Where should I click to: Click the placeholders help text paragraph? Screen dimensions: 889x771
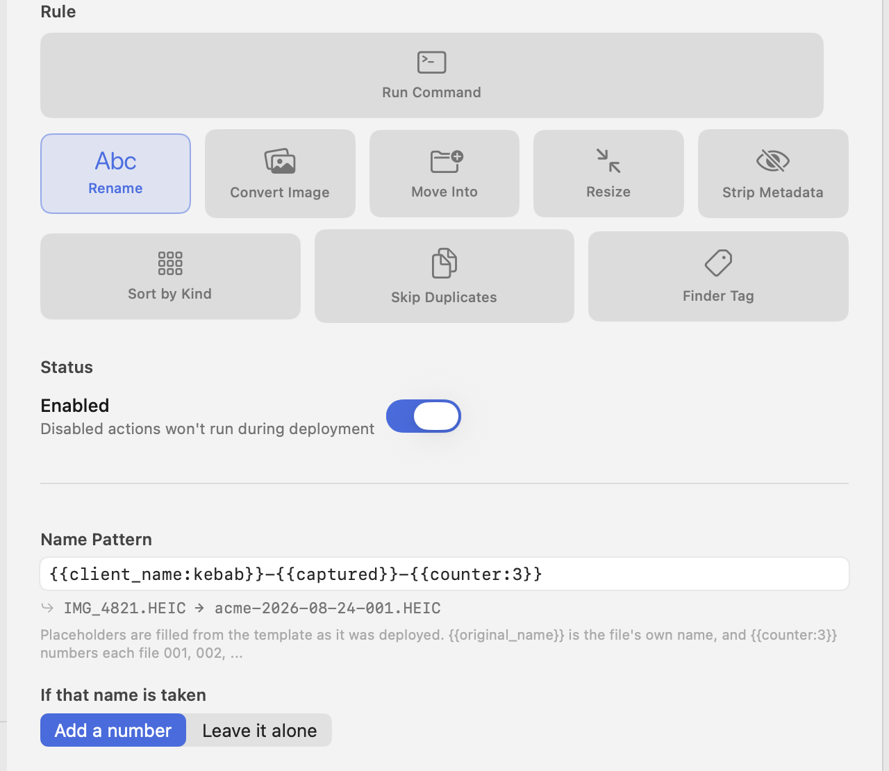click(439, 644)
